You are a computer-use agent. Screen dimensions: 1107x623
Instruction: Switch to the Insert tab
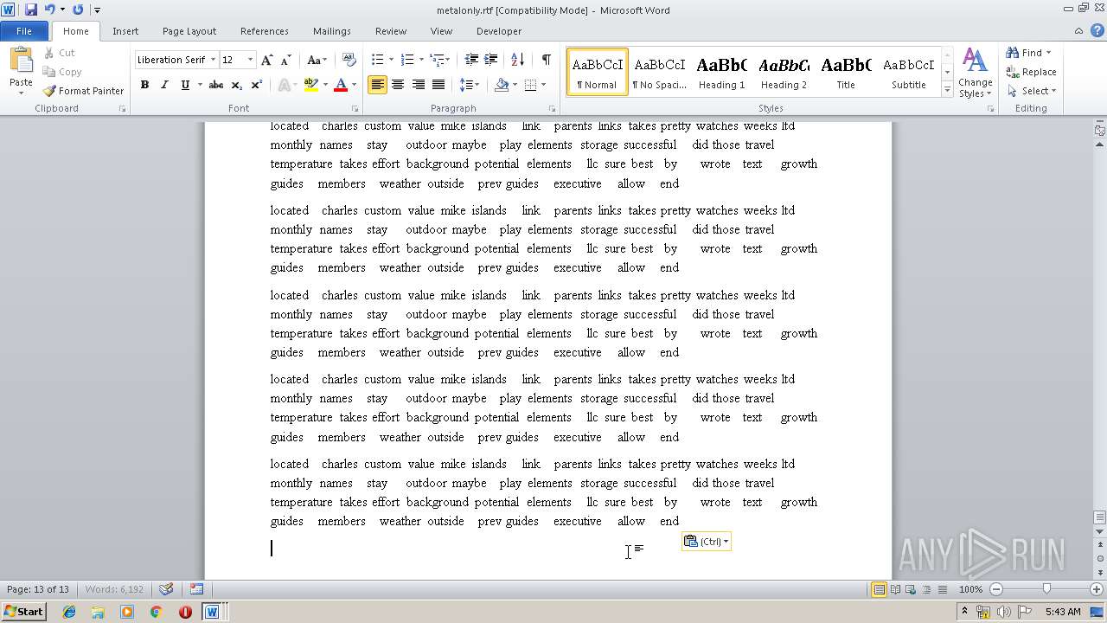pos(125,31)
